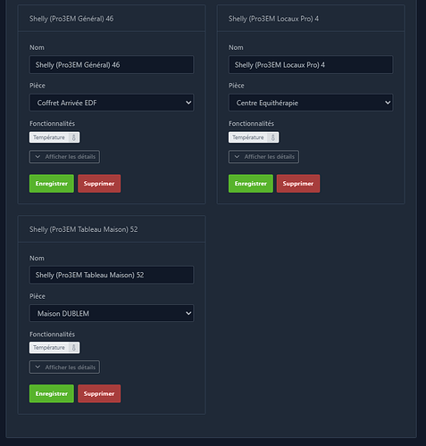The height and width of the screenshot is (446, 426).
Task: Save the Shelly Pro3EM Tableau Maison 52 card
Action: pos(52,393)
